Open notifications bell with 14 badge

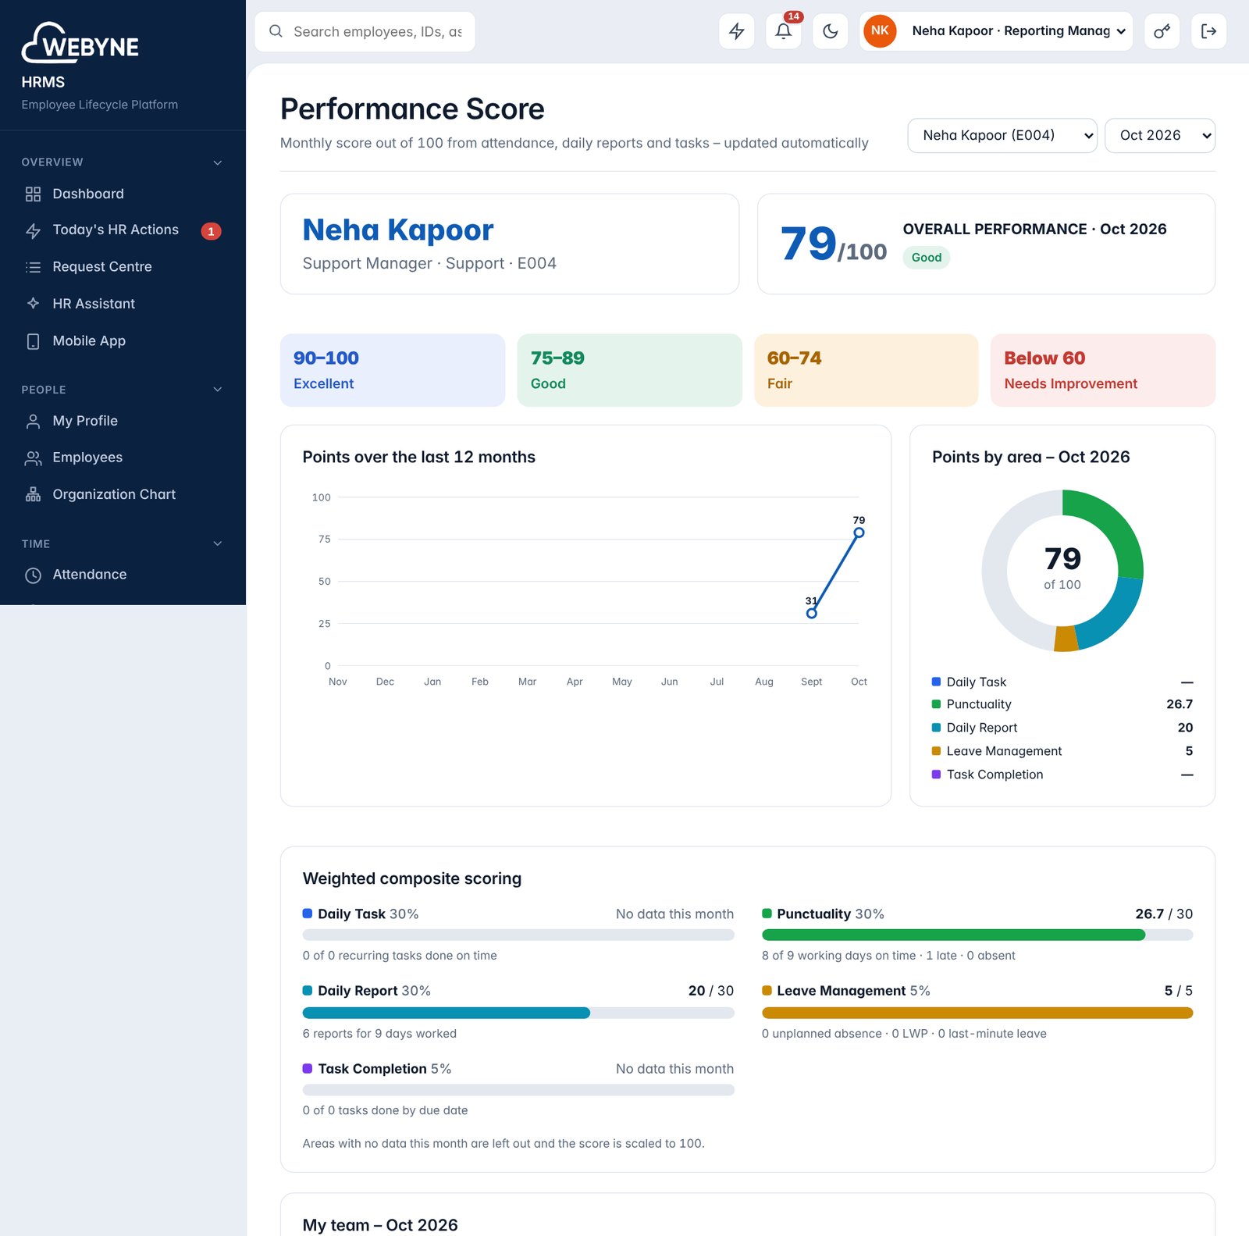tap(784, 31)
